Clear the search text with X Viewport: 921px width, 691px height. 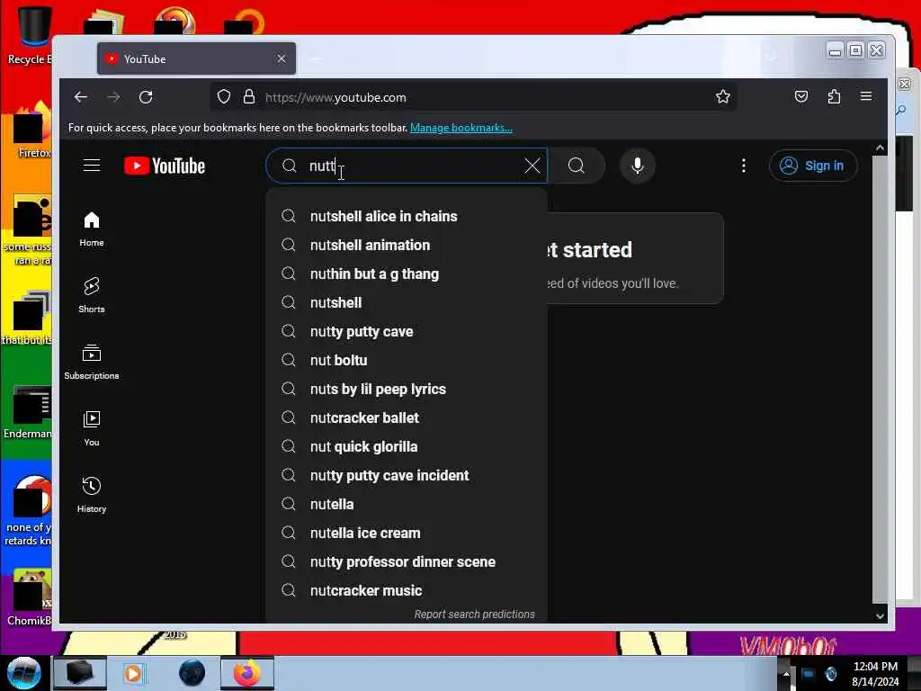tap(532, 166)
